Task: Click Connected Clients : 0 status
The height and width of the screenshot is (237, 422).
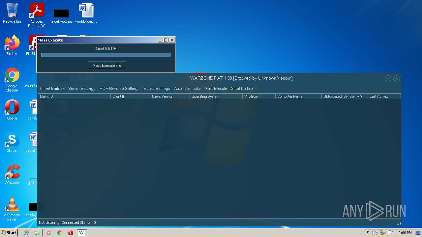Action: tap(79, 223)
